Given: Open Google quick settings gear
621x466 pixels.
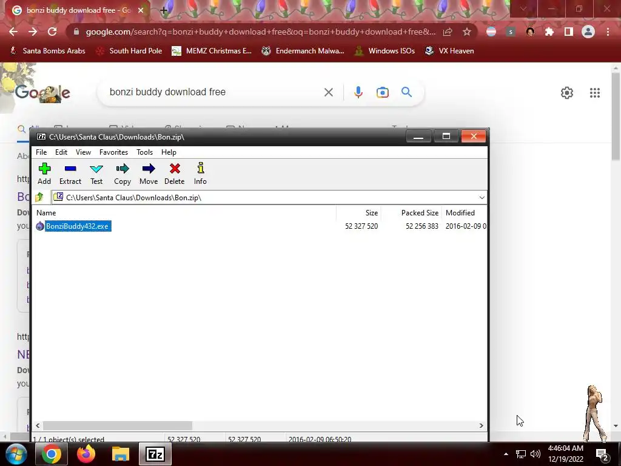Looking at the screenshot, I should 567,93.
